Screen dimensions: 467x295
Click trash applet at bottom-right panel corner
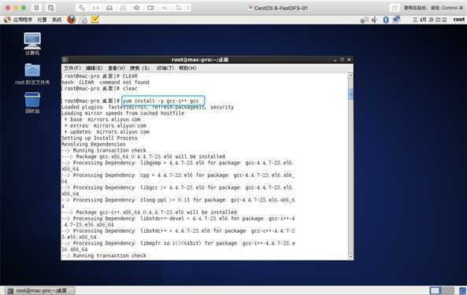click(x=462, y=290)
